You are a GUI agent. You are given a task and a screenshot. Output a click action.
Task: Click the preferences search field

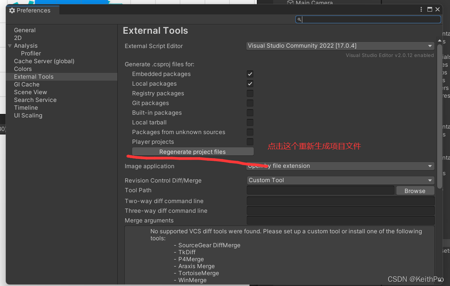[x=371, y=19]
